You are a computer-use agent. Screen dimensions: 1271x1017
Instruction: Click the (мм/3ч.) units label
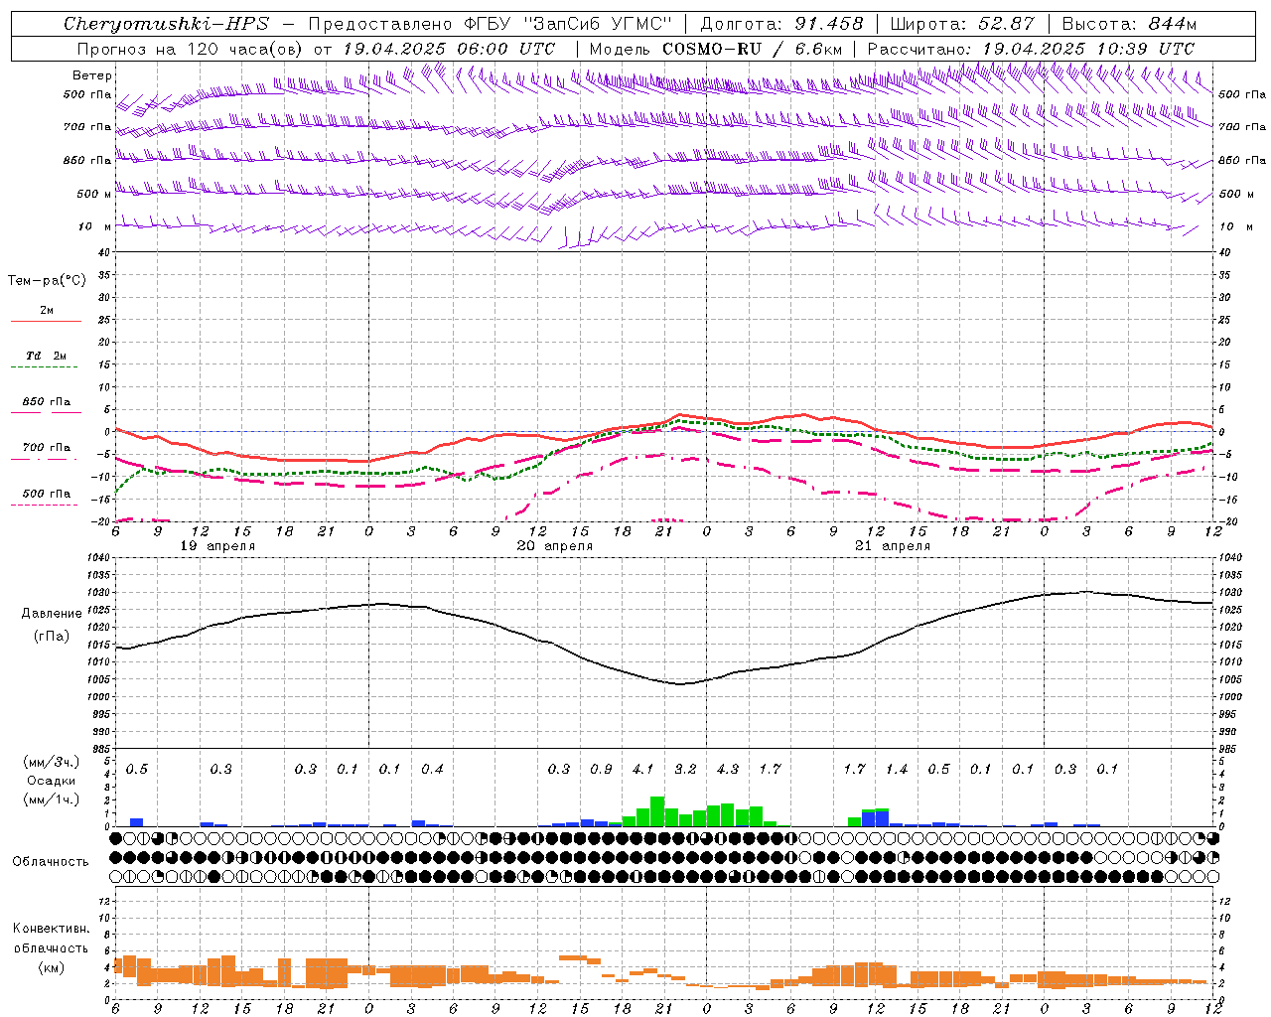(x=51, y=762)
